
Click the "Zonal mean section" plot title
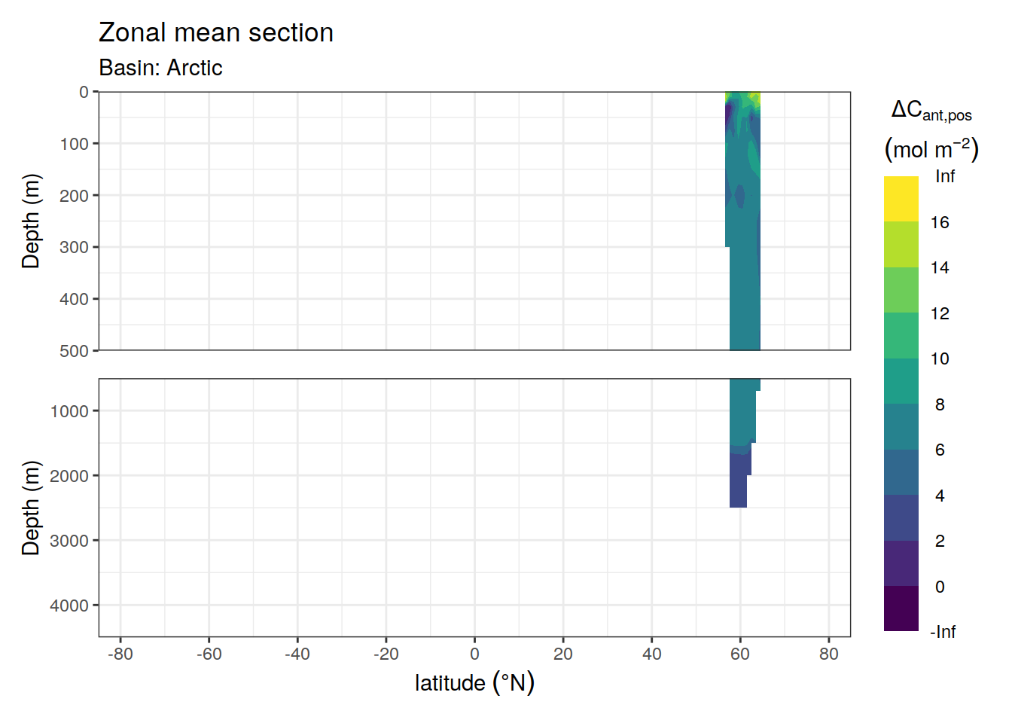click(216, 32)
